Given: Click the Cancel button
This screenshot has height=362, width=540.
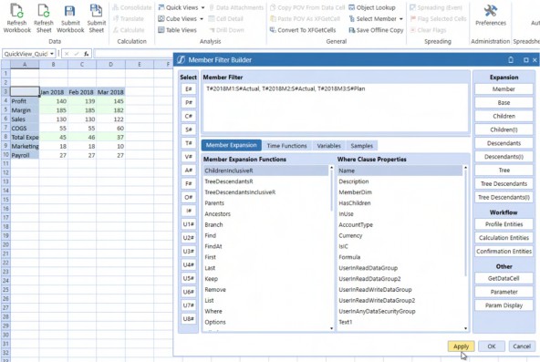Looking at the screenshot, I should pyautogui.click(x=522, y=346).
